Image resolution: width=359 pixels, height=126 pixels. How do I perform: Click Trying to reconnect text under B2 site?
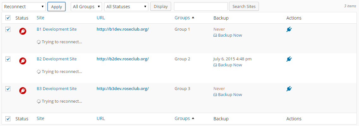[62, 72]
